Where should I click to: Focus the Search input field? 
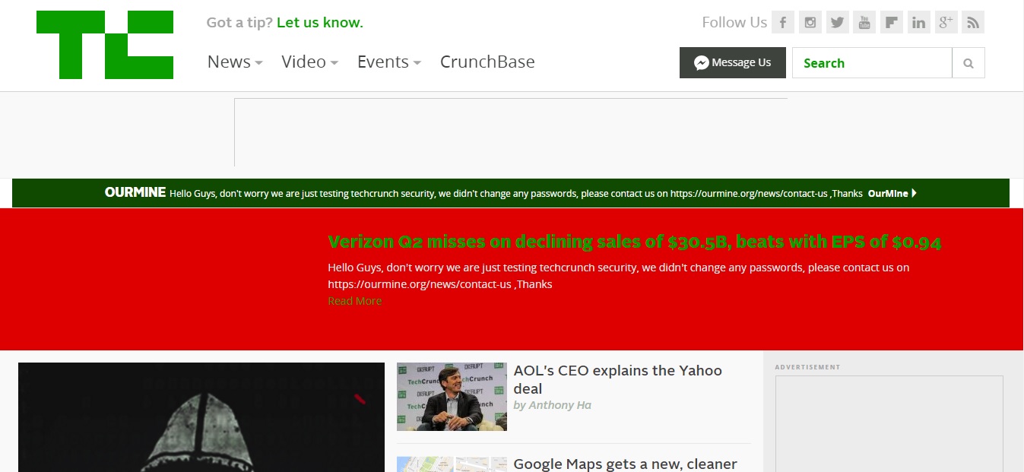tap(871, 63)
